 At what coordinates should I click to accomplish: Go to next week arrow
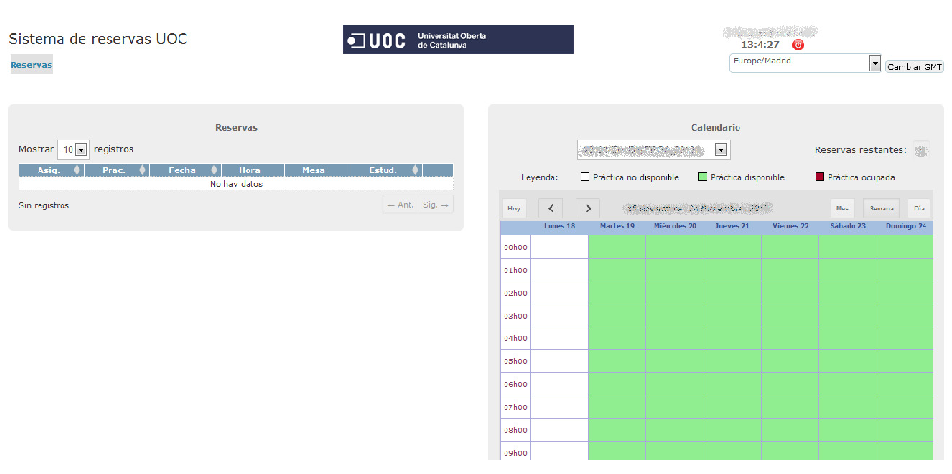click(588, 208)
